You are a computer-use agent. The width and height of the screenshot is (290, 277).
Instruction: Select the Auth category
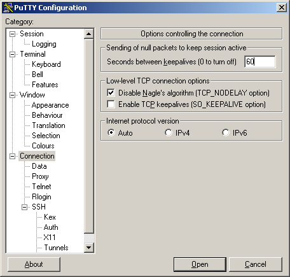click(x=51, y=227)
